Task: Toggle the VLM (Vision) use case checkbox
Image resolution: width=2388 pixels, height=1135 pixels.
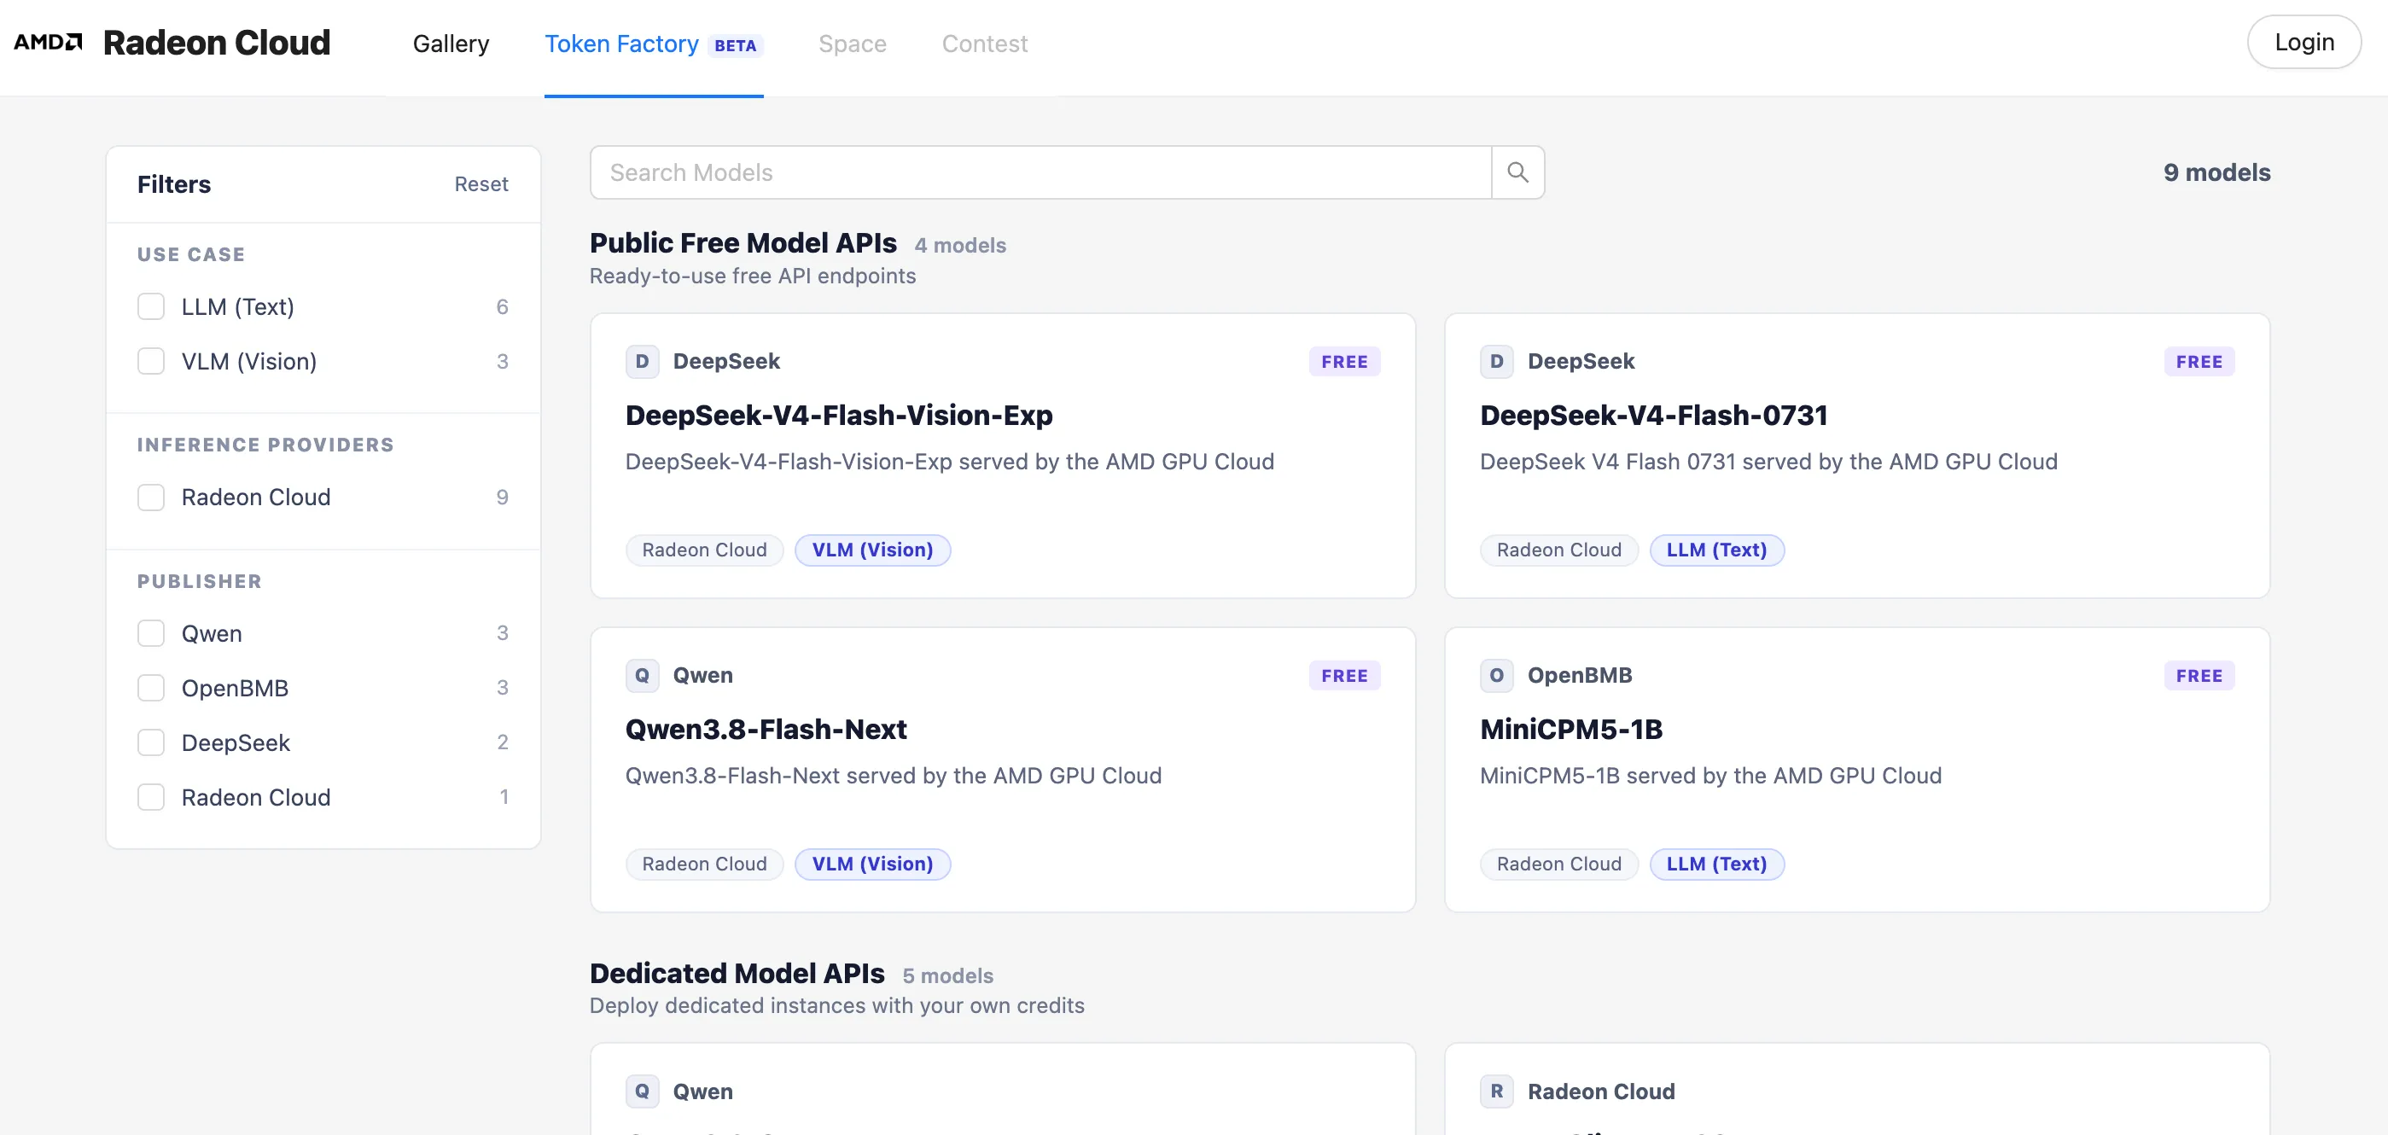Action: tap(151, 362)
